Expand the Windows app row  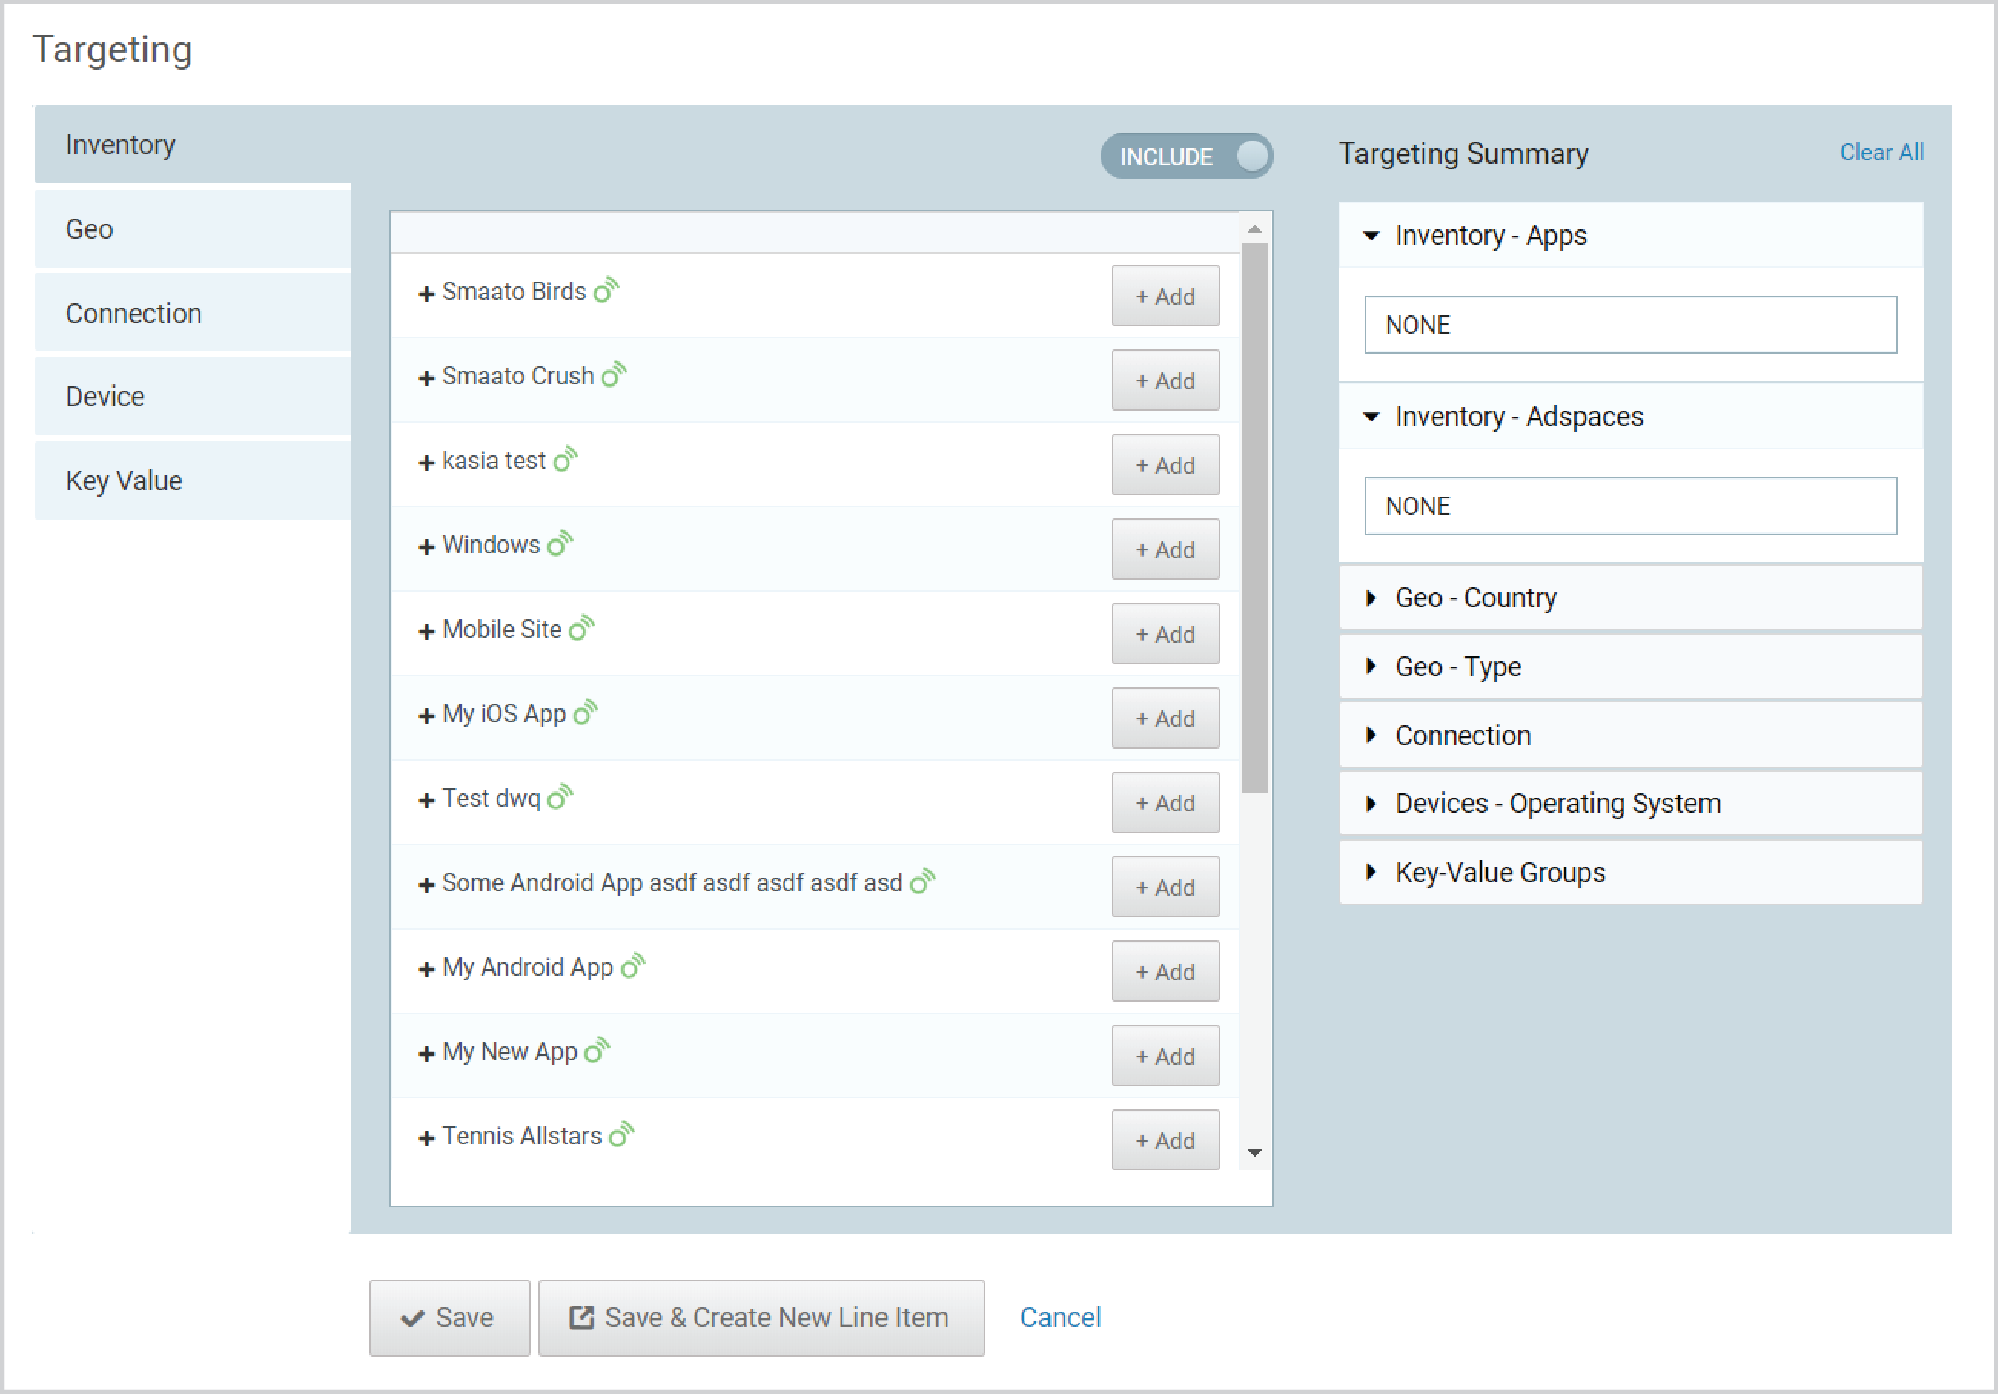click(x=427, y=547)
